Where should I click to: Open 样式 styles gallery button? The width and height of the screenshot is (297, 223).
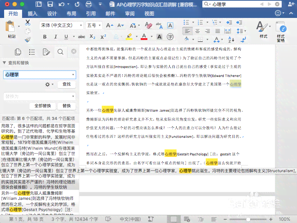(263, 30)
